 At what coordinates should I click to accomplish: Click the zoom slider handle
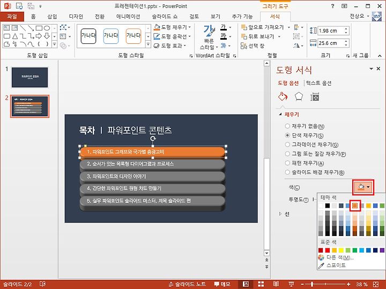(312, 284)
